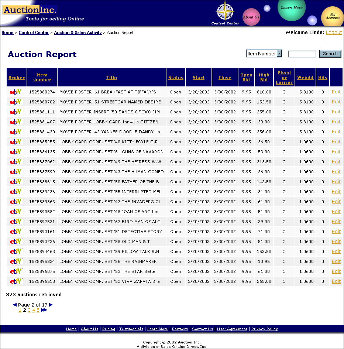Click the Logout link
The height and width of the screenshot is (349, 344).
[334, 32]
